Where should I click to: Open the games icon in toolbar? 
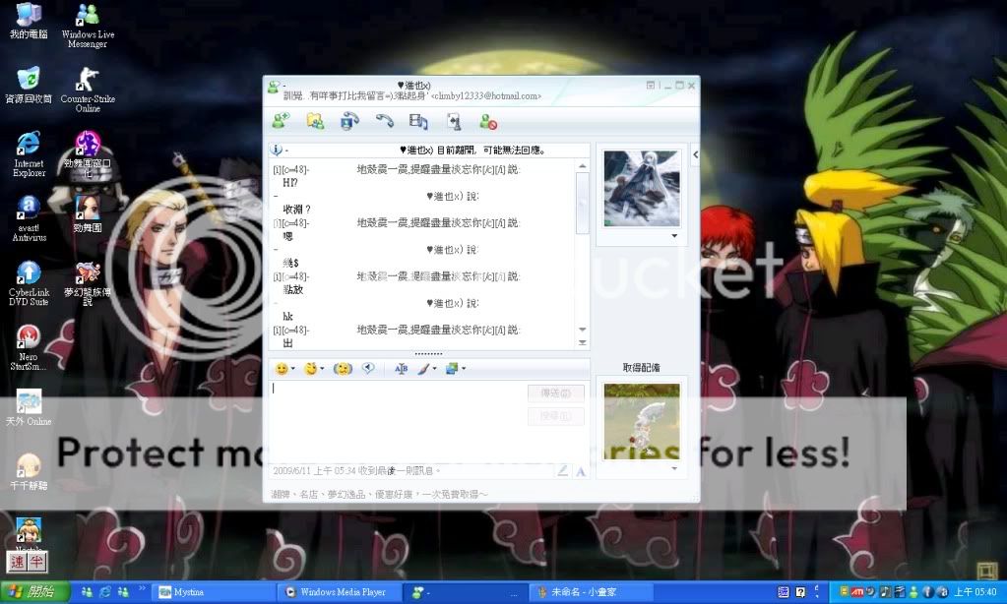pyautogui.click(x=453, y=121)
